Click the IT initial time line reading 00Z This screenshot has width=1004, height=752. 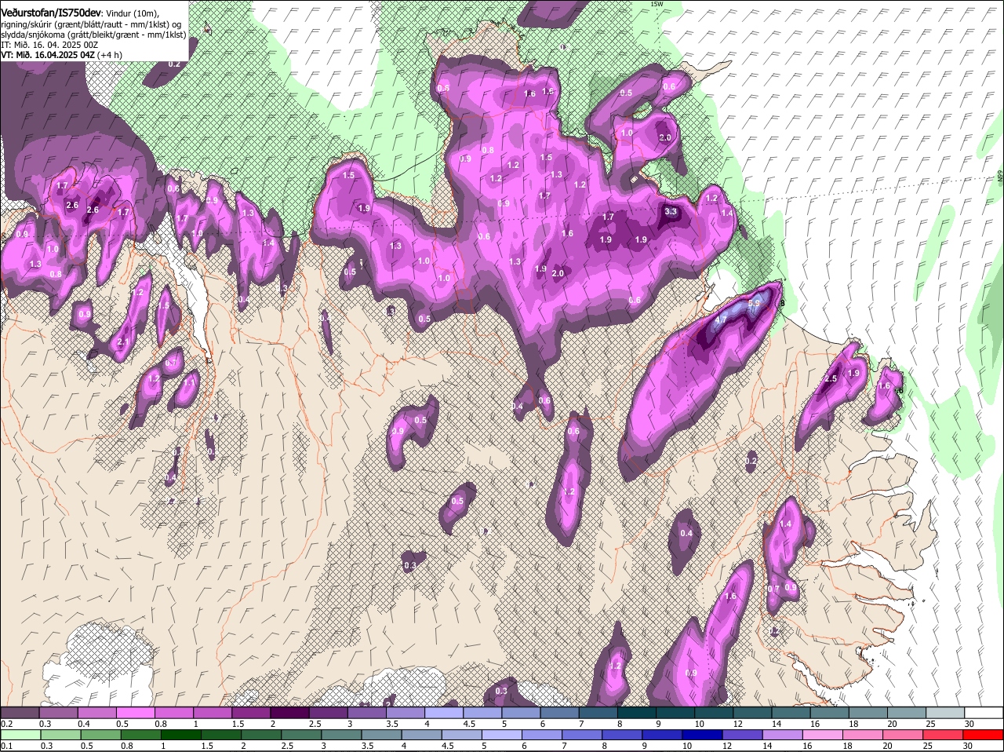[x=49, y=45]
